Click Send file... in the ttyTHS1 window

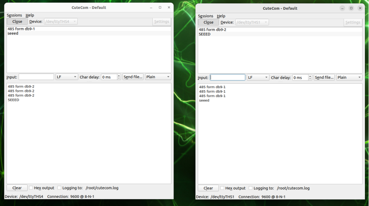[x=324, y=78]
